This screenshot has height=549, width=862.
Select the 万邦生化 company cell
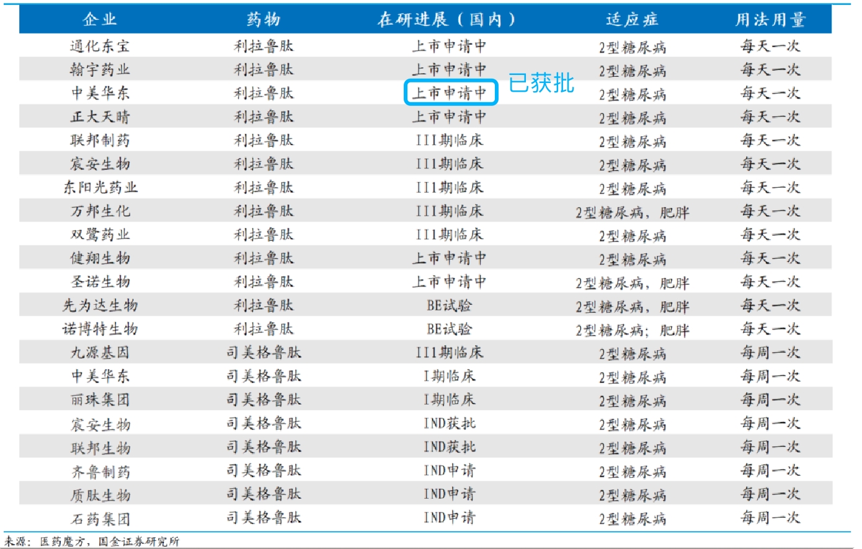coord(100,211)
